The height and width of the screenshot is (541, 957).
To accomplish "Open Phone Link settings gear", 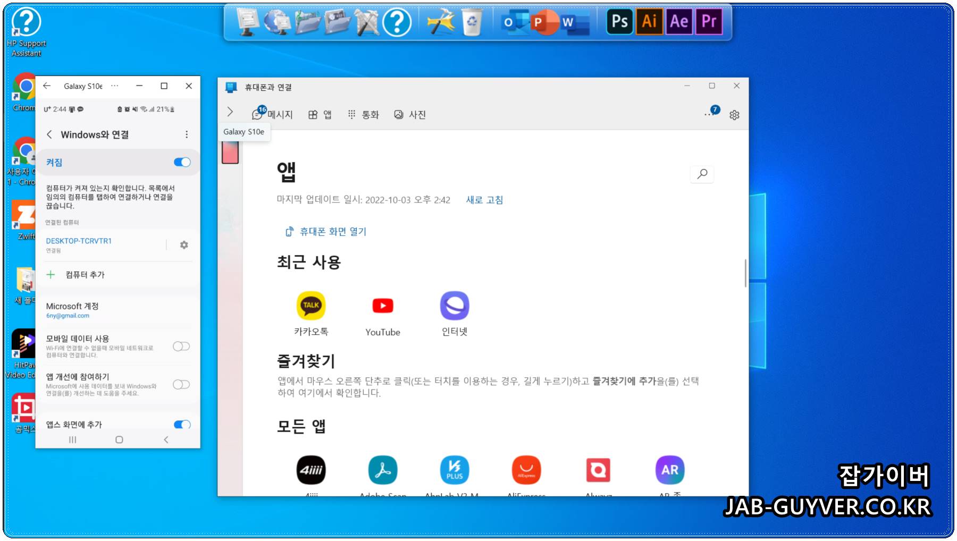I will pos(735,114).
